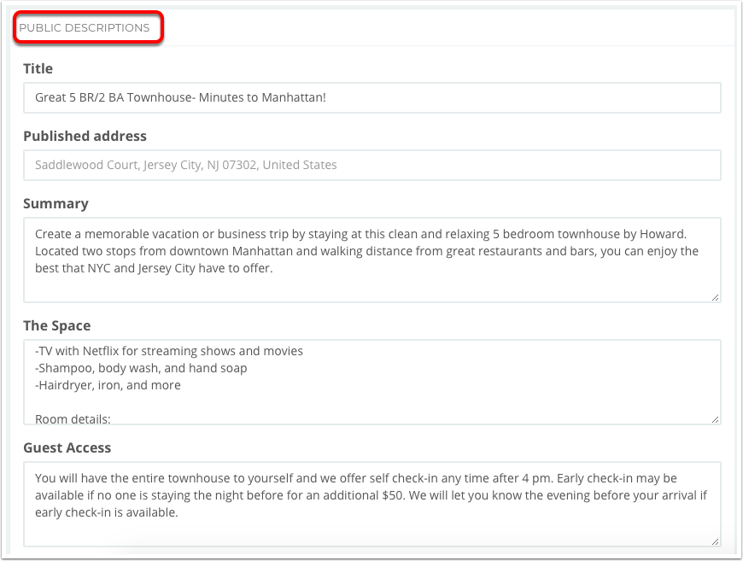Click the Summary textarea resize handle
The image size is (743, 561).
(715, 297)
